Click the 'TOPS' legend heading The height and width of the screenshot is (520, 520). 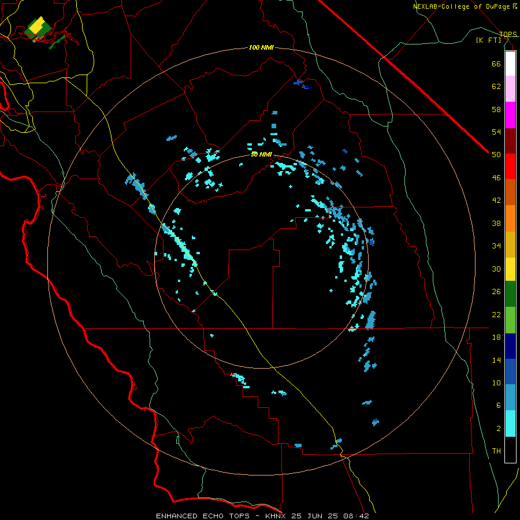coord(508,34)
